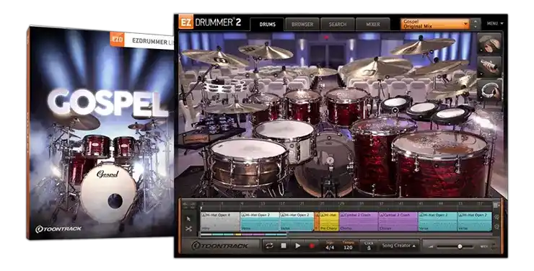Screen dimensions: 534x271
Task: Step to the next preset with down arrow
Action: coord(476,27)
